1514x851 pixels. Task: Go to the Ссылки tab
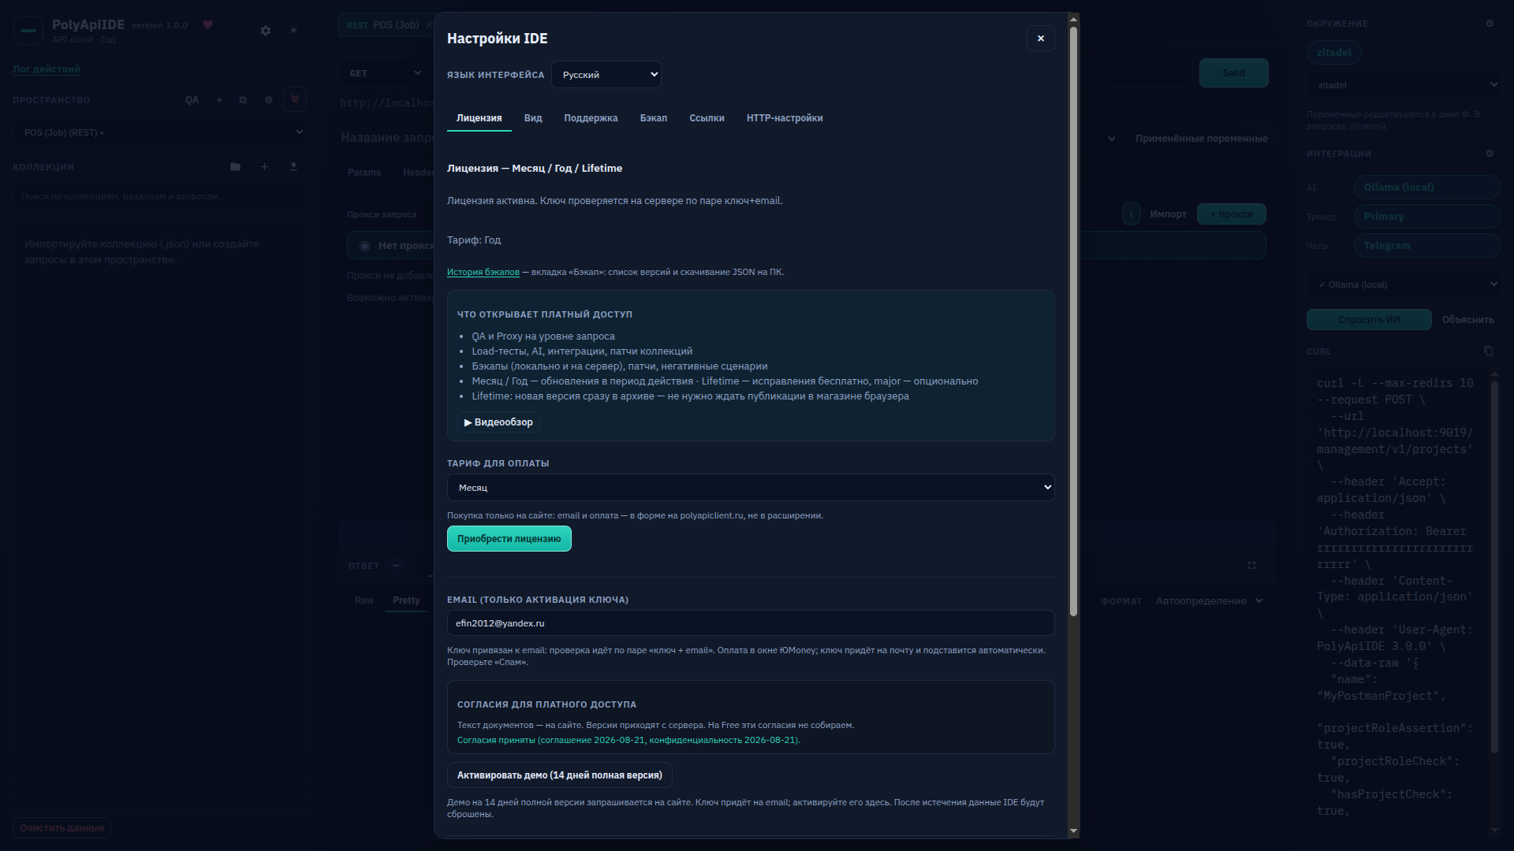pyautogui.click(x=707, y=118)
